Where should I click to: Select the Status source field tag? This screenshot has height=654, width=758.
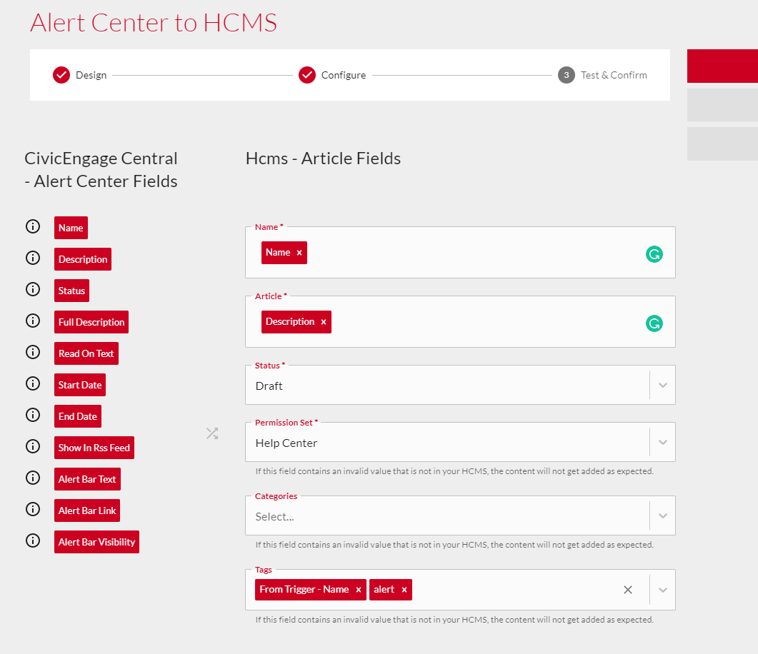pos(71,291)
